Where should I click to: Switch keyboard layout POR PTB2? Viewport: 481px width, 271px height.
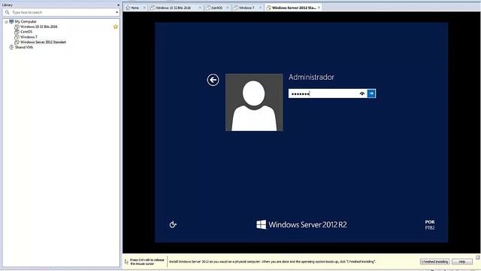430,224
